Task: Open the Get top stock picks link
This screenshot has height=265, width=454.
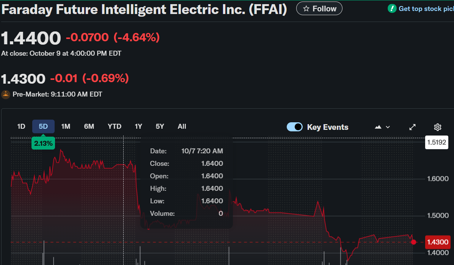Action: pyautogui.click(x=426, y=9)
